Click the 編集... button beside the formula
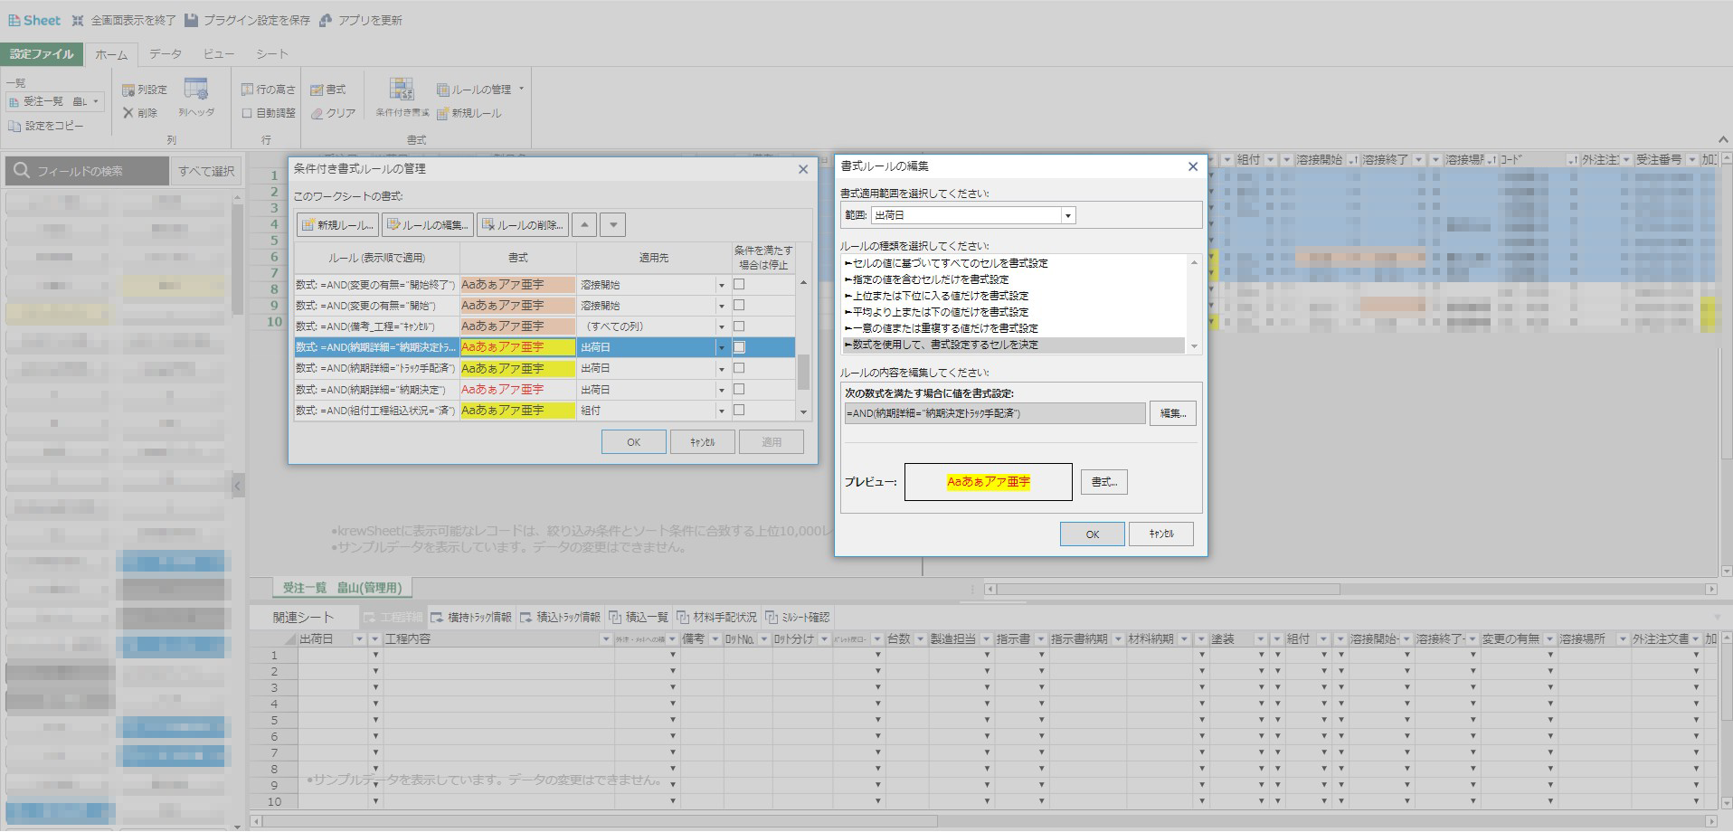This screenshot has width=1733, height=832. coord(1173,413)
